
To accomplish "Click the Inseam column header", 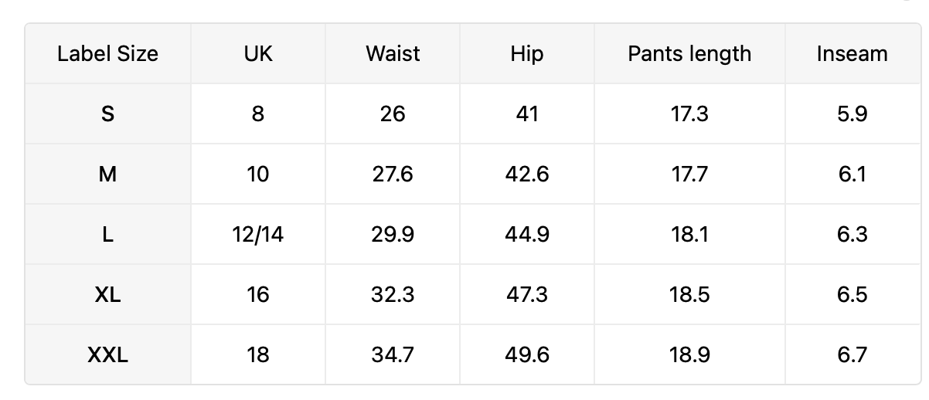I will 852,53.
